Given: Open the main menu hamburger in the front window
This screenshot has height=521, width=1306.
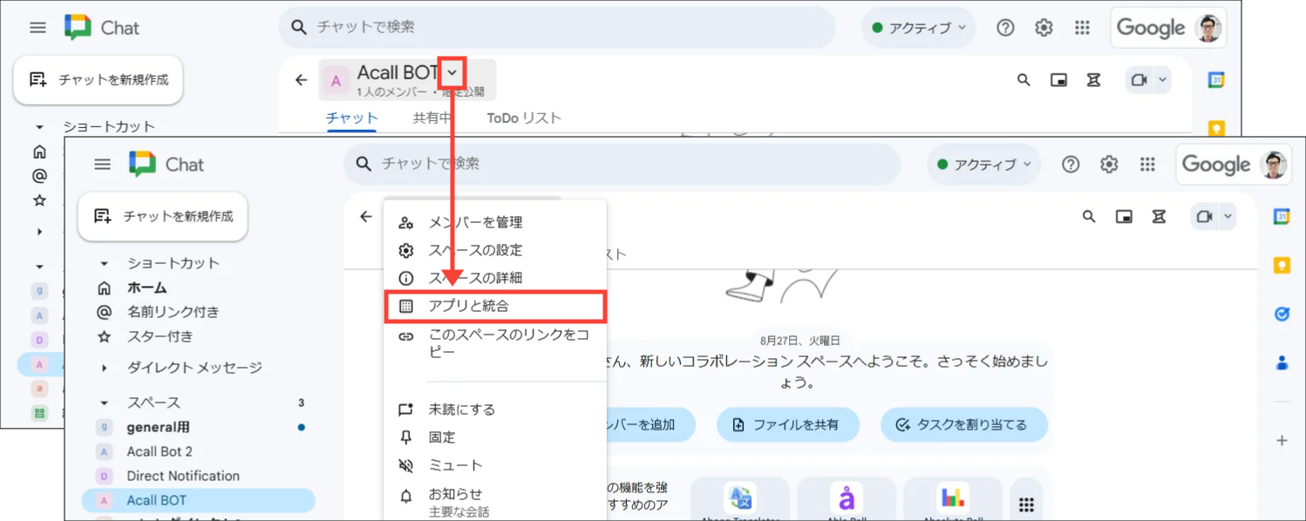Looking at the screenshot, I should click(102, 165).
